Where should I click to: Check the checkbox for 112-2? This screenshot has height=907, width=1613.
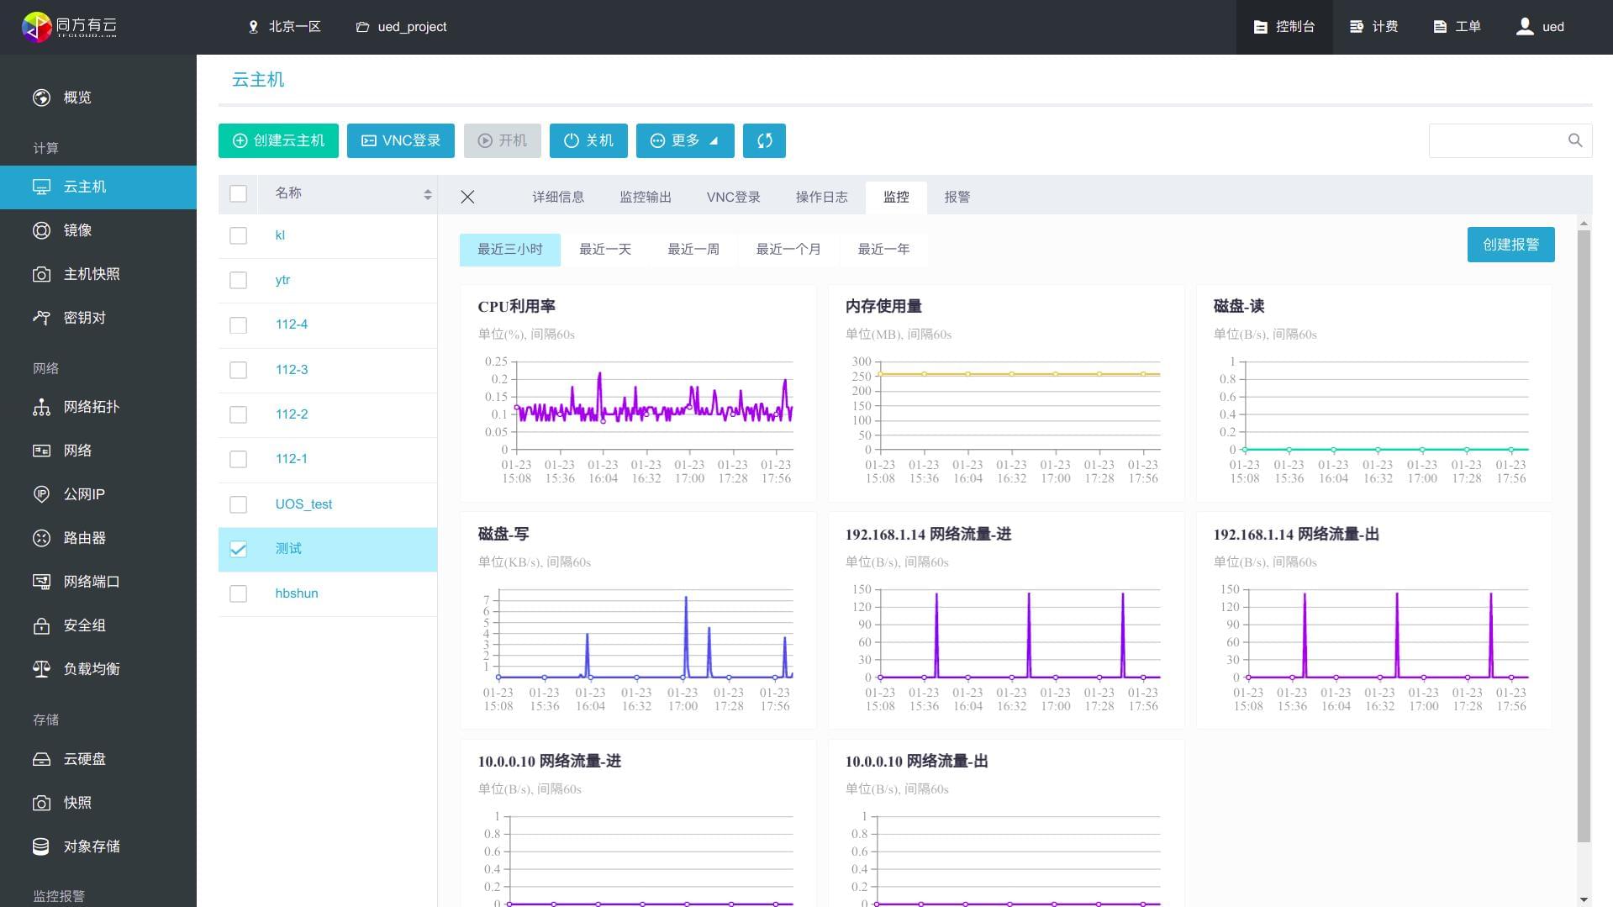click(x=239, y=414)
